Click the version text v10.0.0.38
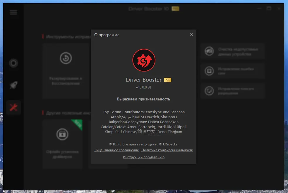The height and width of the screenshot is (193, 288). pos(144,87)
